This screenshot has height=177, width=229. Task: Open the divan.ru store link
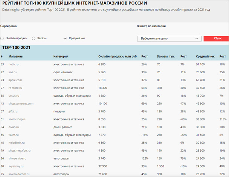coord(14,127)
